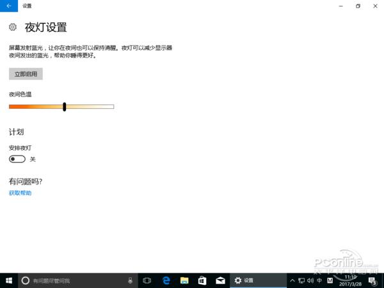Toggle the 安排夜灯 schedule switch
This screenshot has height=288, width=384.
pyautogui.click(x=17, y=159)
